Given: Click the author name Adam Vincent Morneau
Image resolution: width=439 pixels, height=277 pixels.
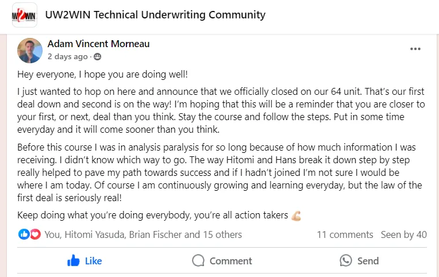Looking at the screenshot, I should (x=98, y=44).
